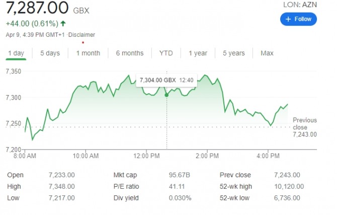337x215 pixels.
Task: Select the Max range tab
Action: point(267,53)
